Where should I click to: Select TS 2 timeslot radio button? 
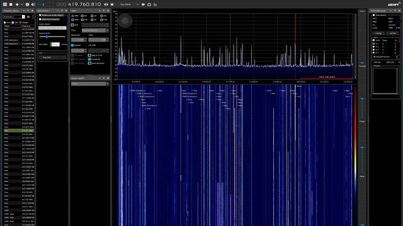coord(373,47)
